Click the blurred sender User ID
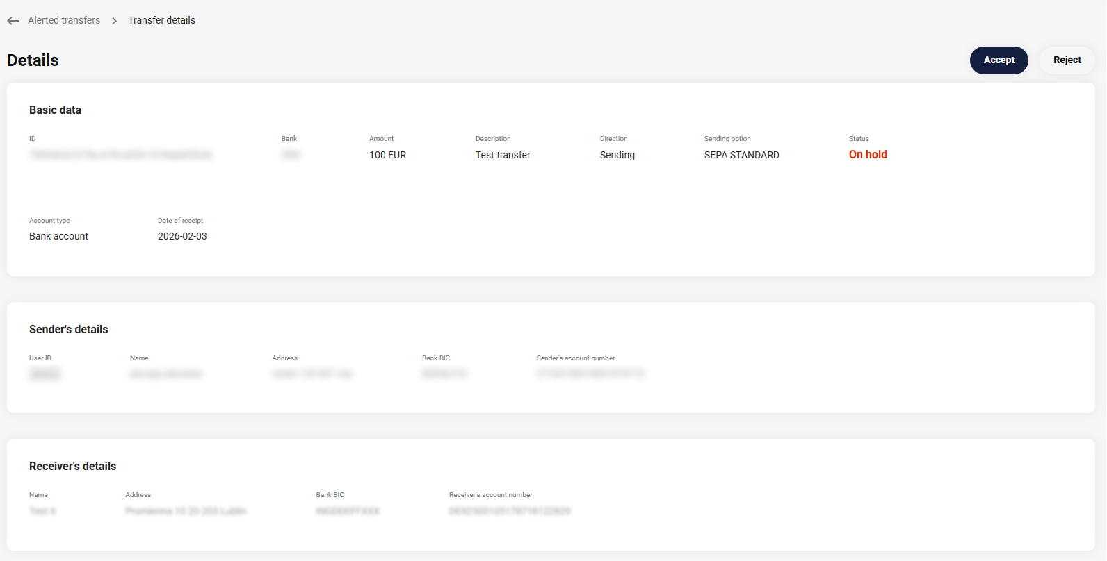The height and width of the screenshot is (561, 1107). coord(45,374)
